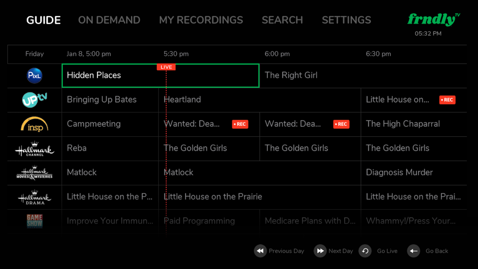Select 5:00 pm Matlock episode

click(110, 173)
